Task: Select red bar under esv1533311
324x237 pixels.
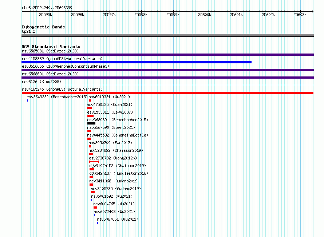Action: coord(91,116)
